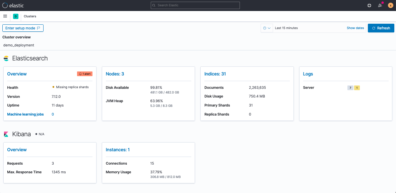This screenshot has width=396, height=193.
Task: Click the gray server log badge 7
Action: pos(350,88)
